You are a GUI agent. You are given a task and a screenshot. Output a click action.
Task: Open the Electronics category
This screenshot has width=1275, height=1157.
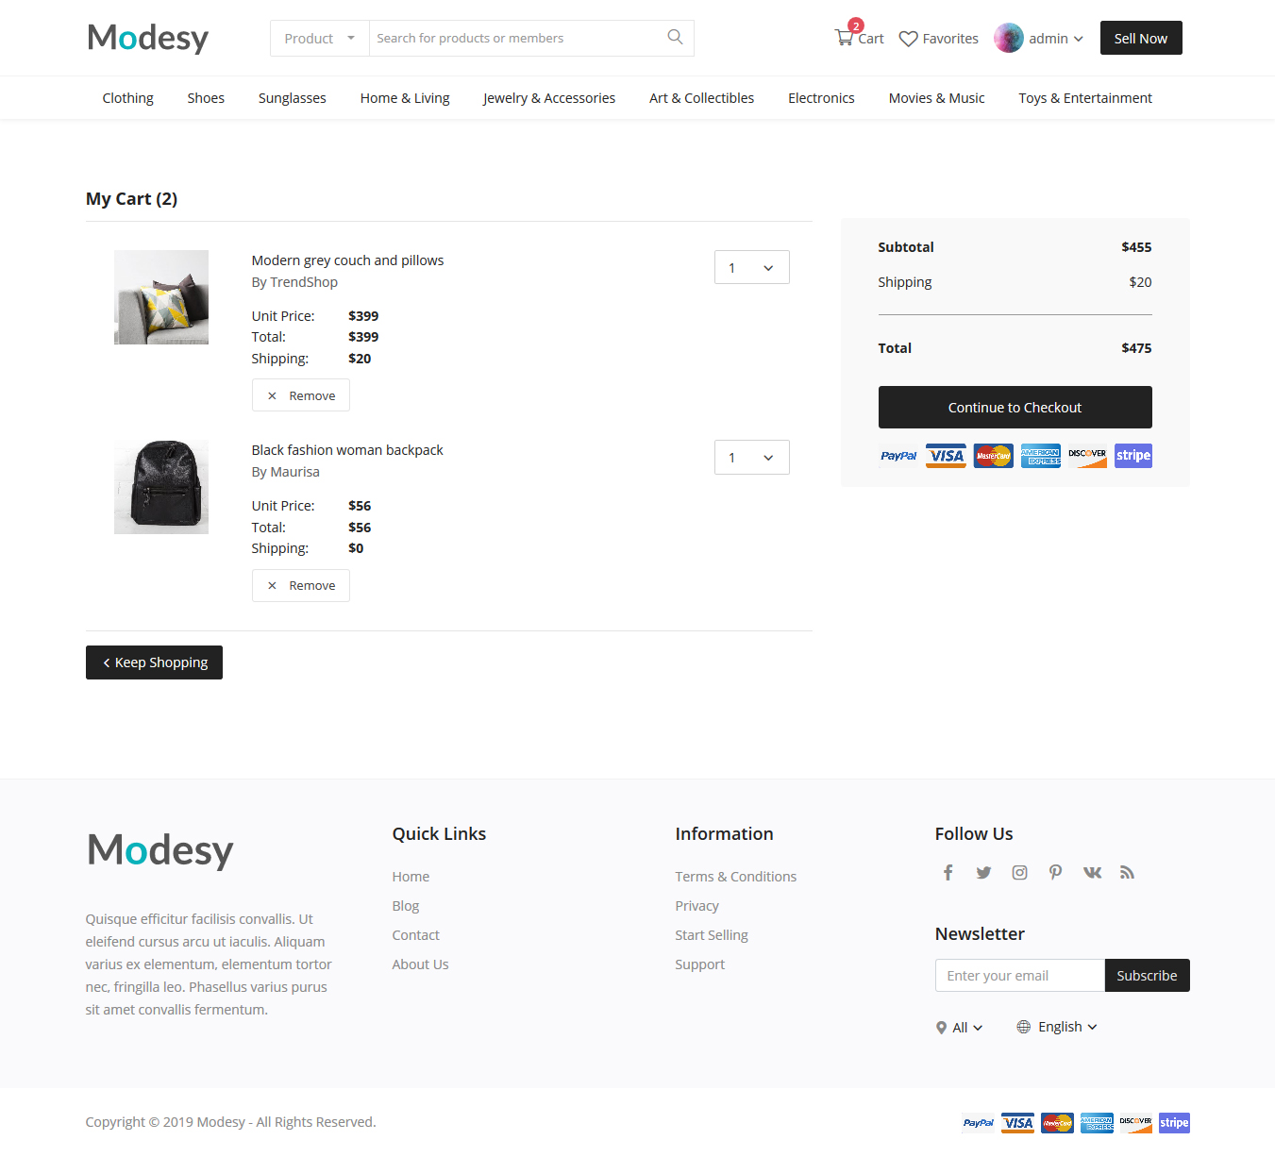[x=821, y=98]
